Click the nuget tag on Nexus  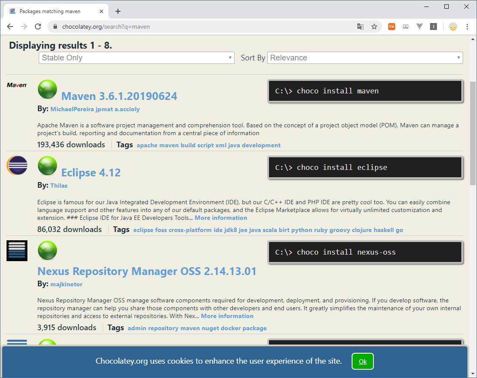tap(211, 328)
